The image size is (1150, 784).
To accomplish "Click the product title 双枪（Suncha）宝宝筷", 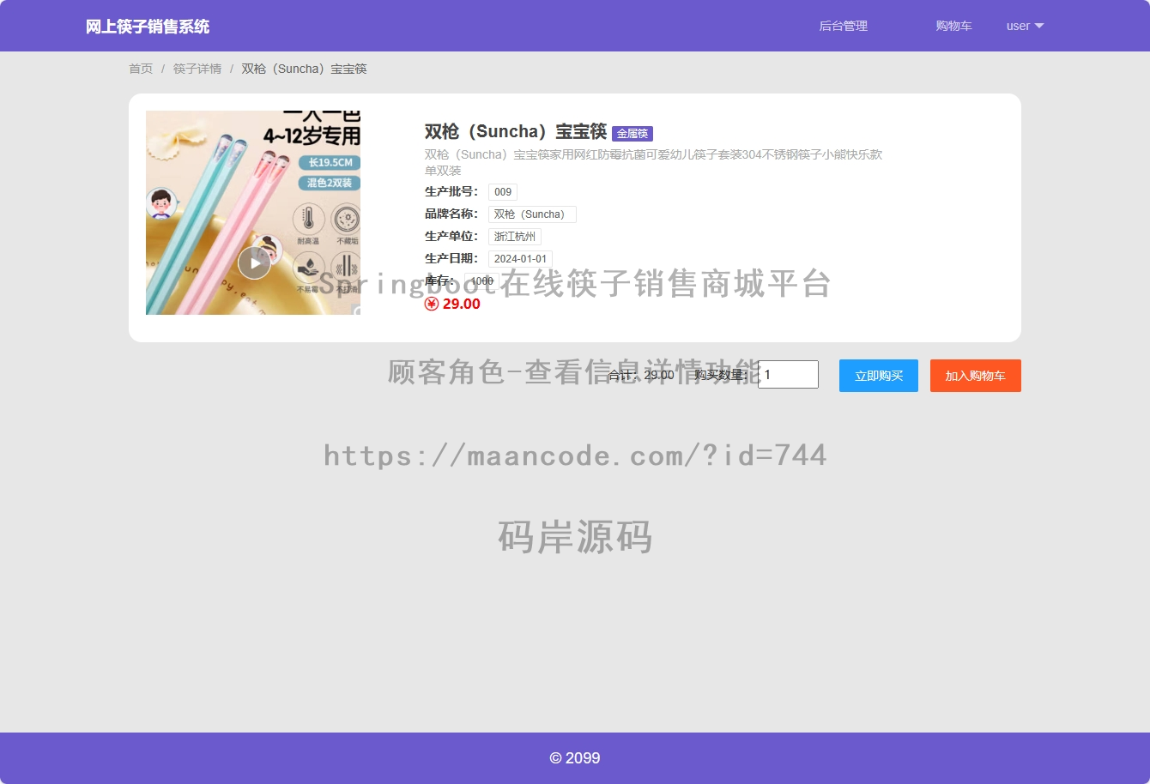I will tap(516, 131).
